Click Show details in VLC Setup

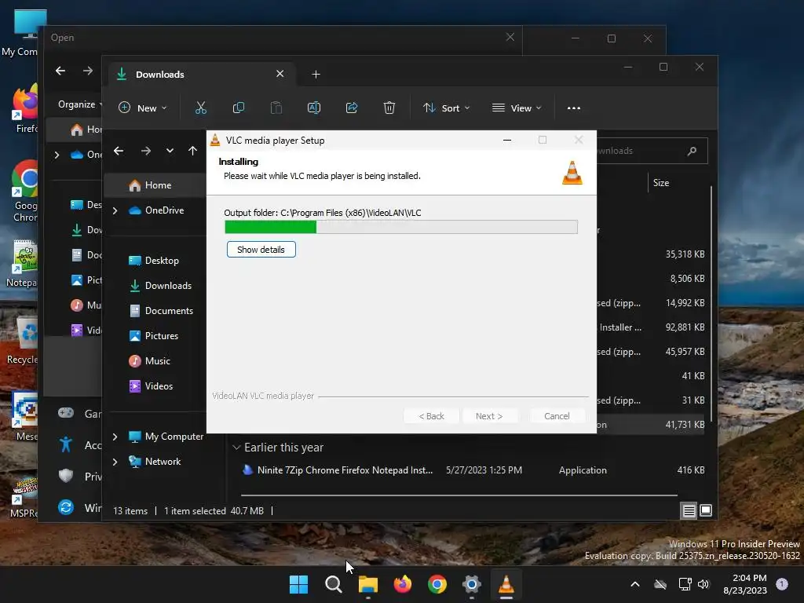(x=261, y=250)
